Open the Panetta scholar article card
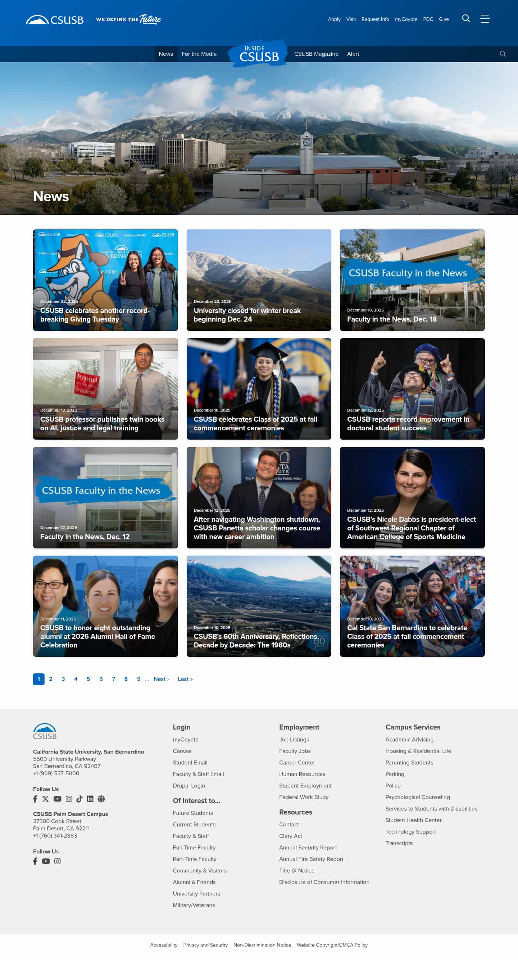This screenshot has width=518, height=960. [259, 498]
